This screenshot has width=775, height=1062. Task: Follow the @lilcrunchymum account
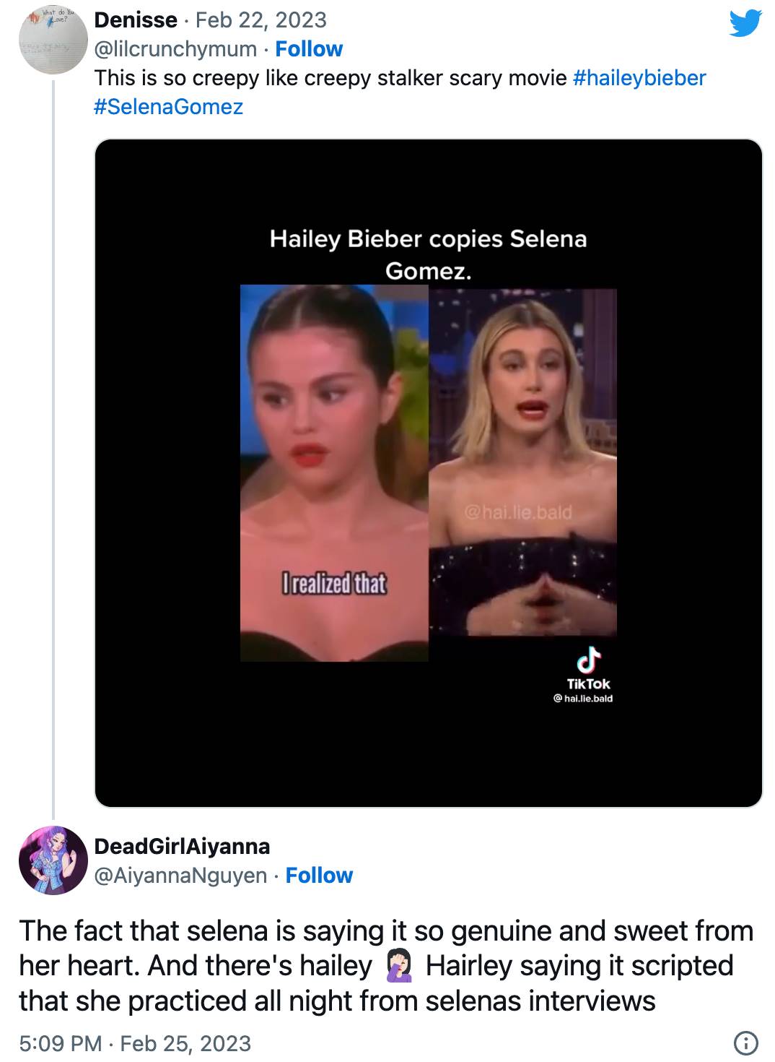tap(309, 49)
